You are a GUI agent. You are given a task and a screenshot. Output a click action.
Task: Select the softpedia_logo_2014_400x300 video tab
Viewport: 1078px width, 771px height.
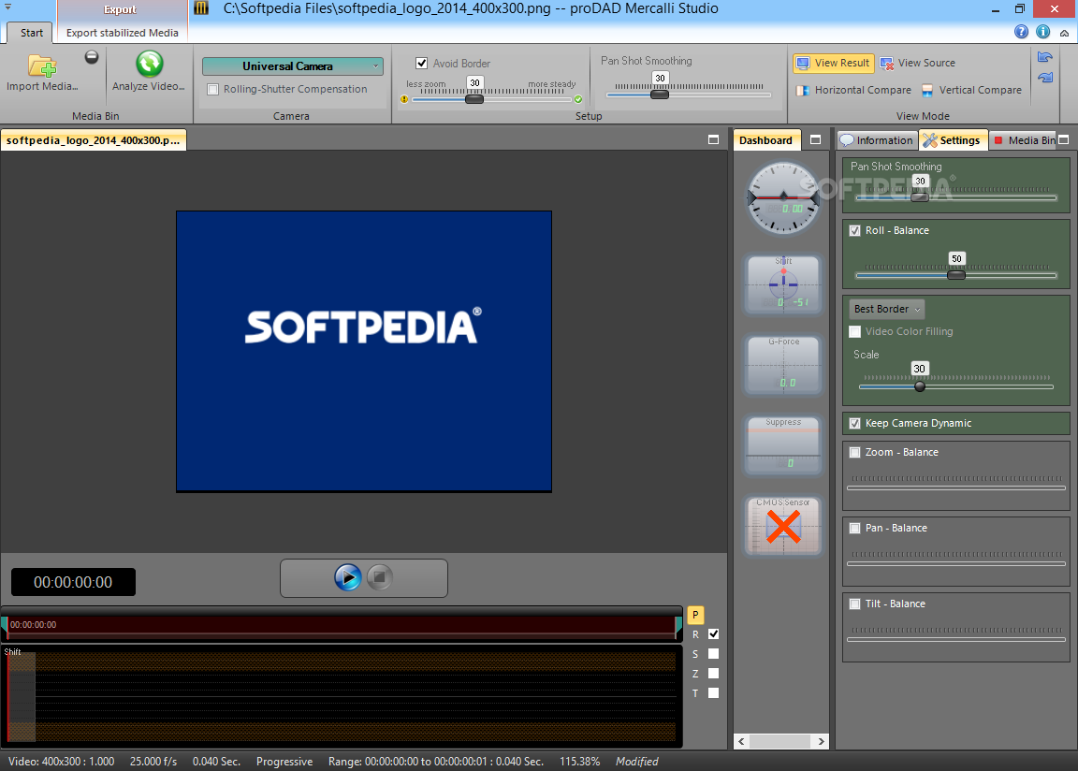click(x=94, y=140)
